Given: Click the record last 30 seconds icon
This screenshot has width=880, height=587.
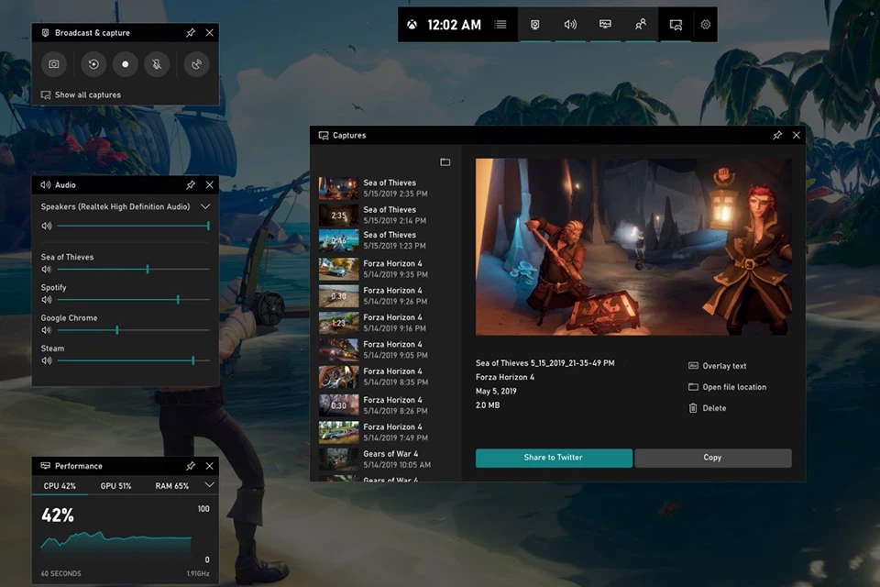Looking at the screenshot, I should pos(93,64).
